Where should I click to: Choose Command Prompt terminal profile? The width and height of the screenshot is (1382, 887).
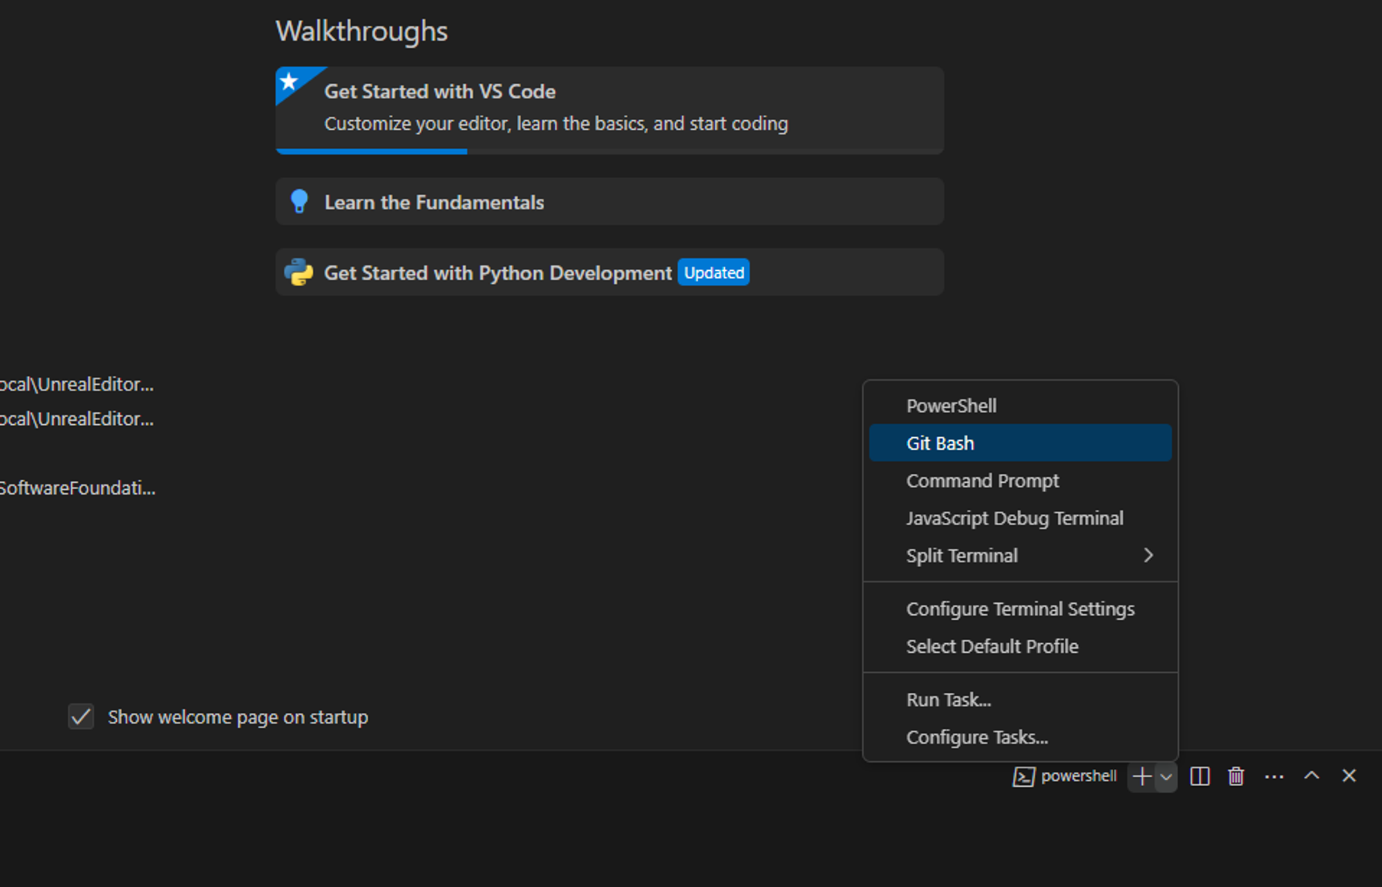tap(982, 481)
